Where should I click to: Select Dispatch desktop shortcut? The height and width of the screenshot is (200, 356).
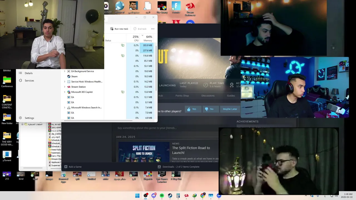click(x=148, y=176)
